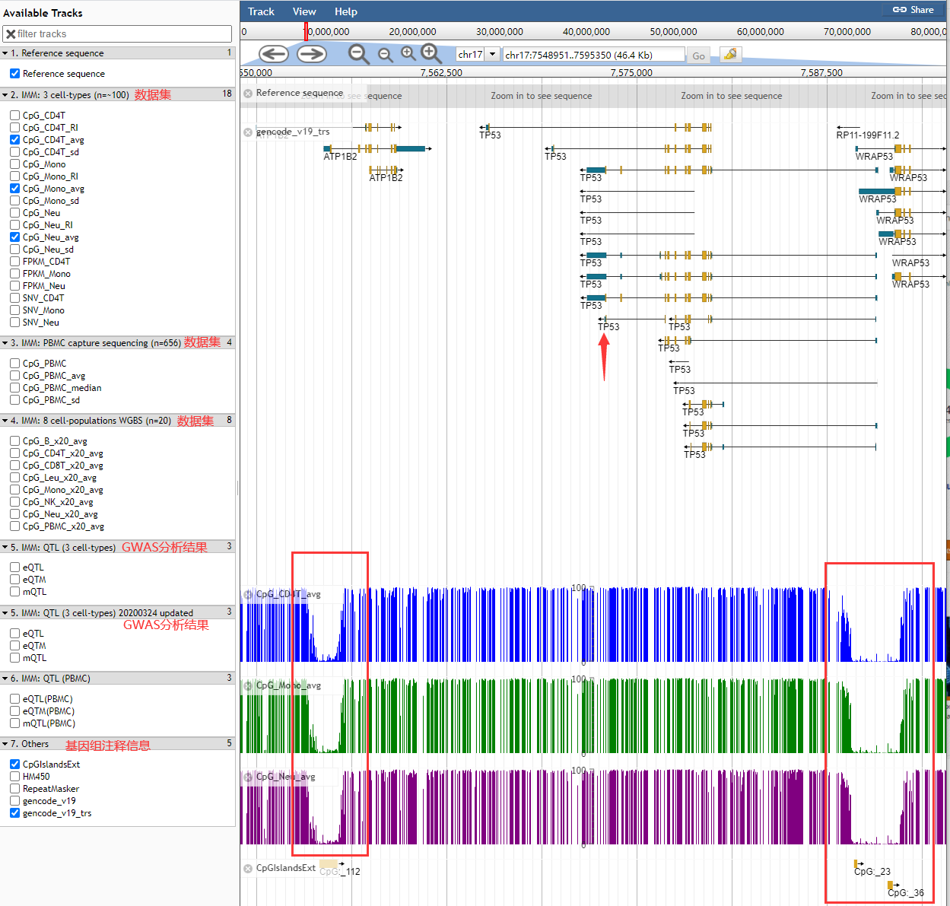The height and width of the screenshot is (906, 950).
Task: Check the SNV_Mono track checkbox
Action: point(14,310)
